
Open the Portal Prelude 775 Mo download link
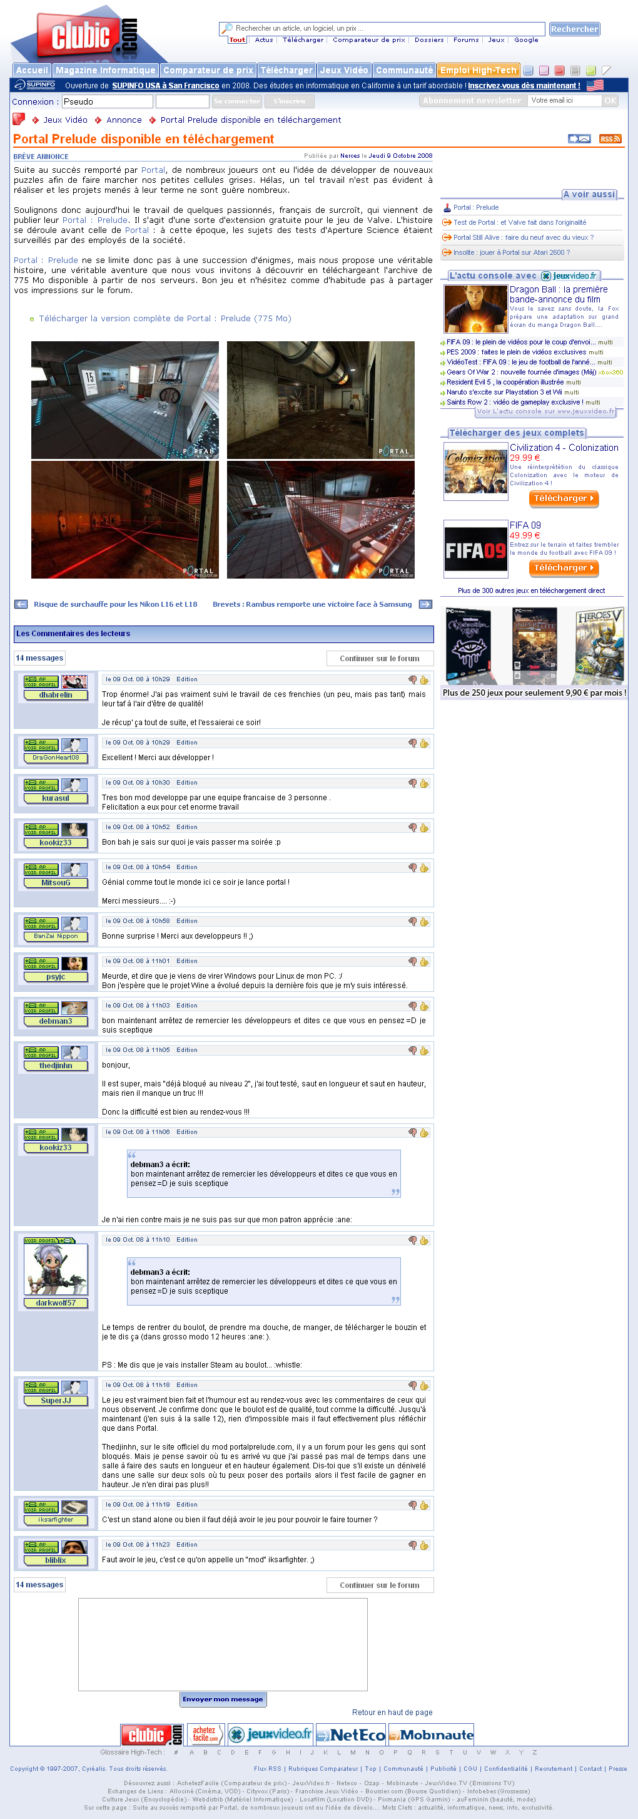click(165, 319)
